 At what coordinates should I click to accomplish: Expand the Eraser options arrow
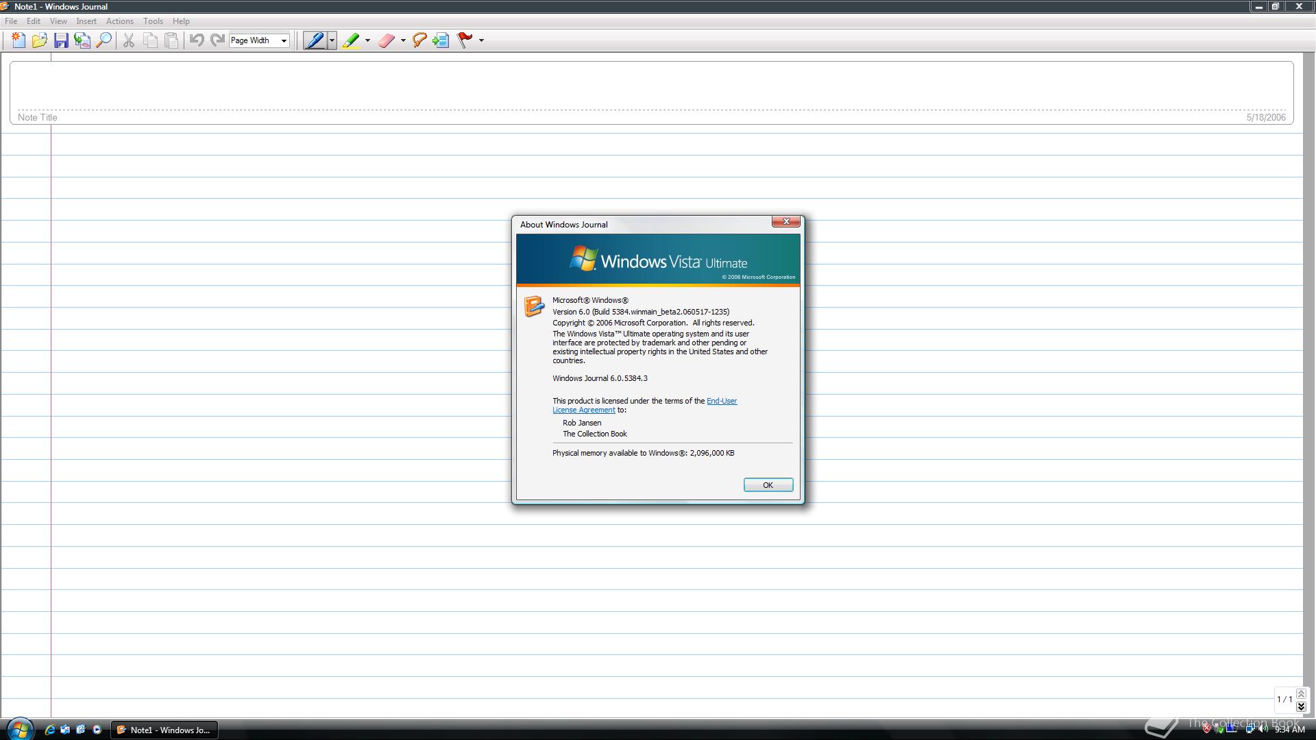pos(403,40)
